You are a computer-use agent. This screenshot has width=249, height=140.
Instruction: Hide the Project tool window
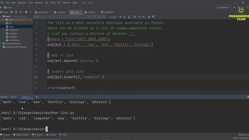[x=30, y=12]
